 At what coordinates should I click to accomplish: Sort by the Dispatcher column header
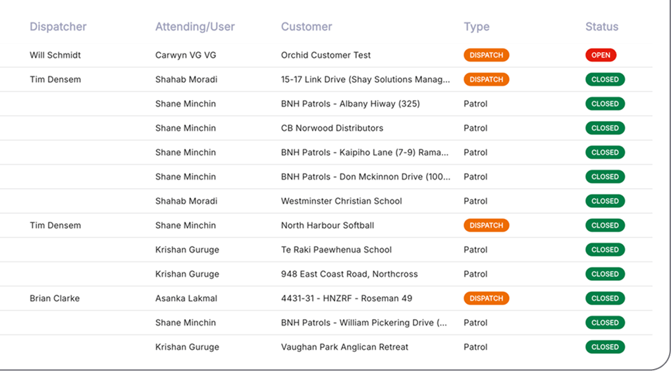coord(58,26)
